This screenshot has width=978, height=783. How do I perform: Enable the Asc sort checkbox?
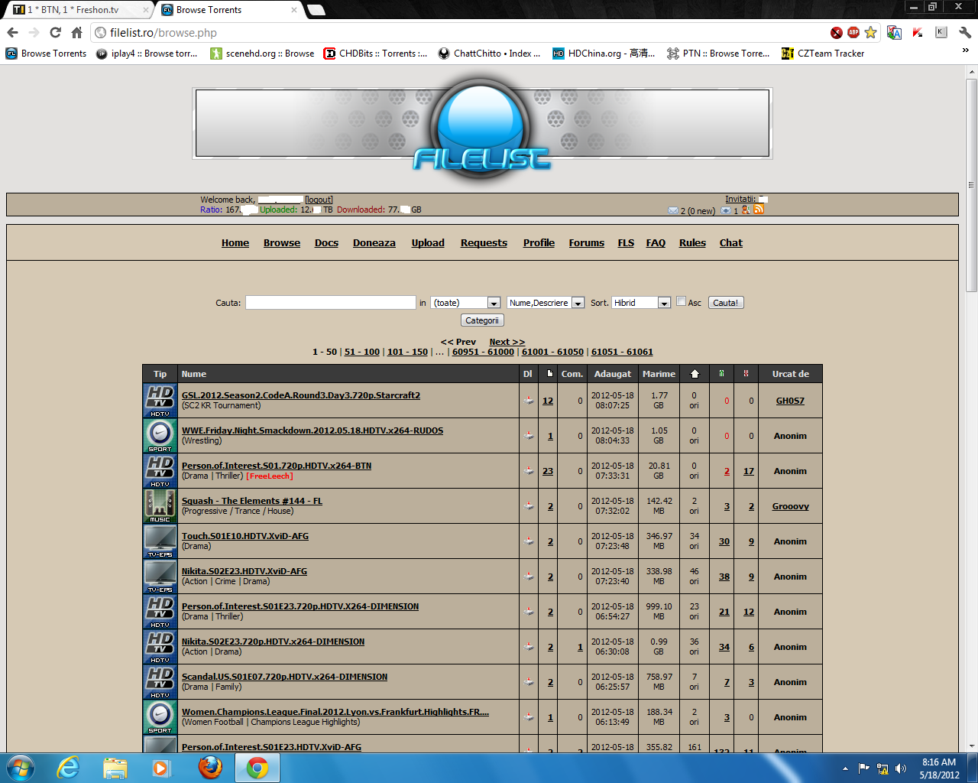tap(681, 301)
